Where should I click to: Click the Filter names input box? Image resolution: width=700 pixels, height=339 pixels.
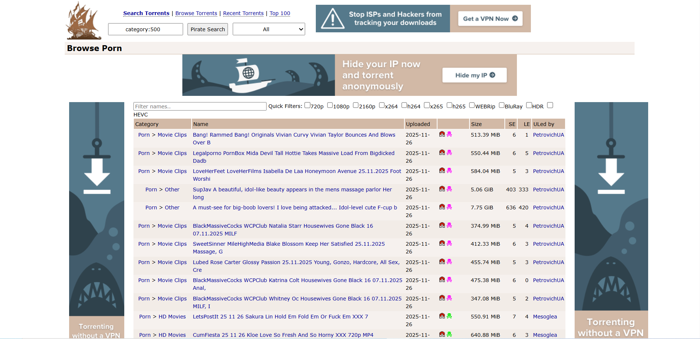coord(200,107)
